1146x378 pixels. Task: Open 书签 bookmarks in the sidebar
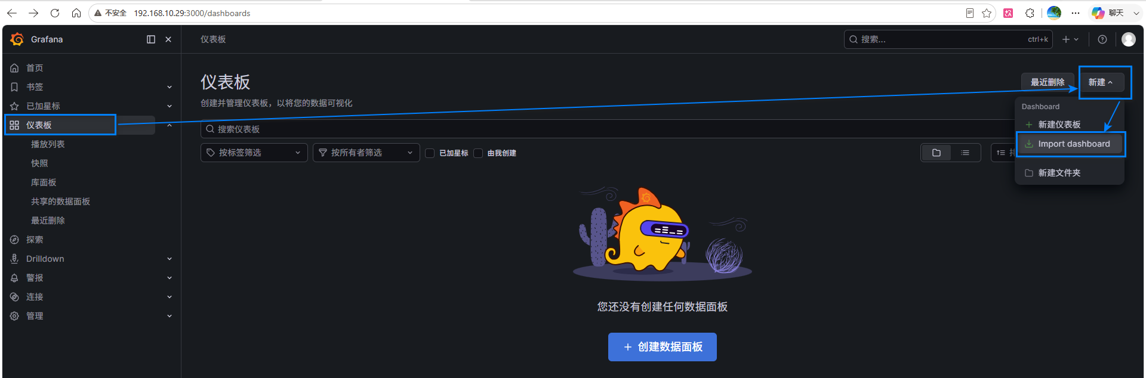35,87
